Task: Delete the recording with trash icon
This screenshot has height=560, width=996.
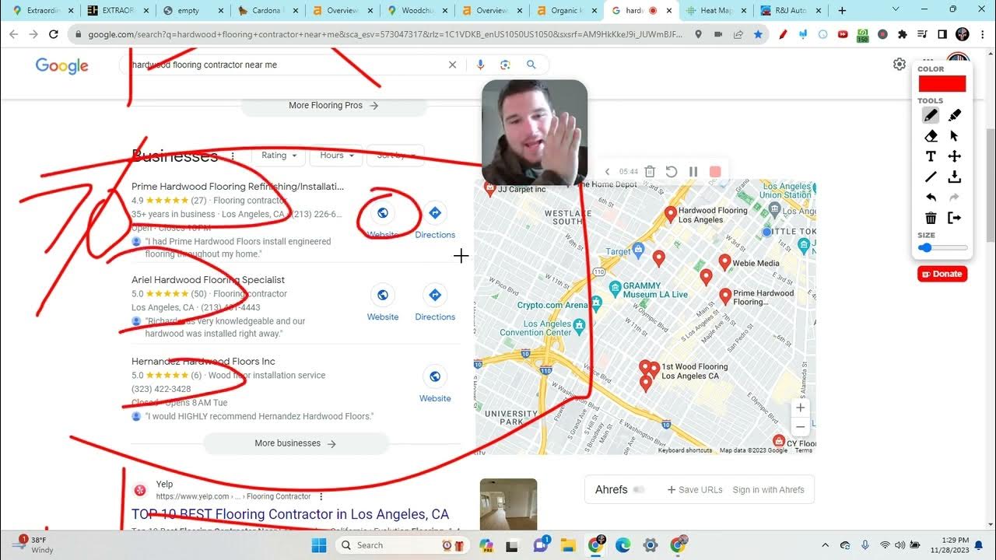Action: point(650,172)
